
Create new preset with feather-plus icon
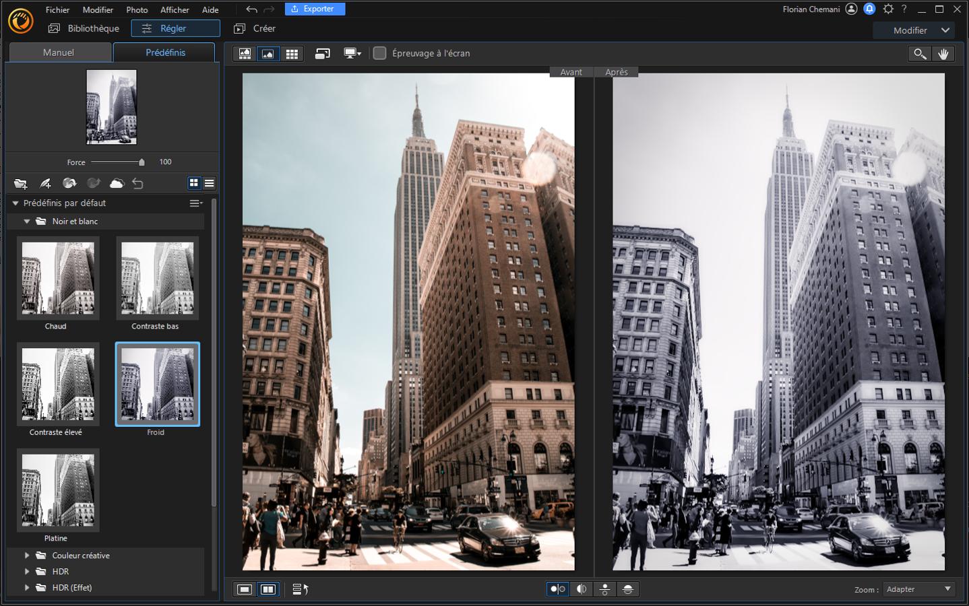[45, 183]
